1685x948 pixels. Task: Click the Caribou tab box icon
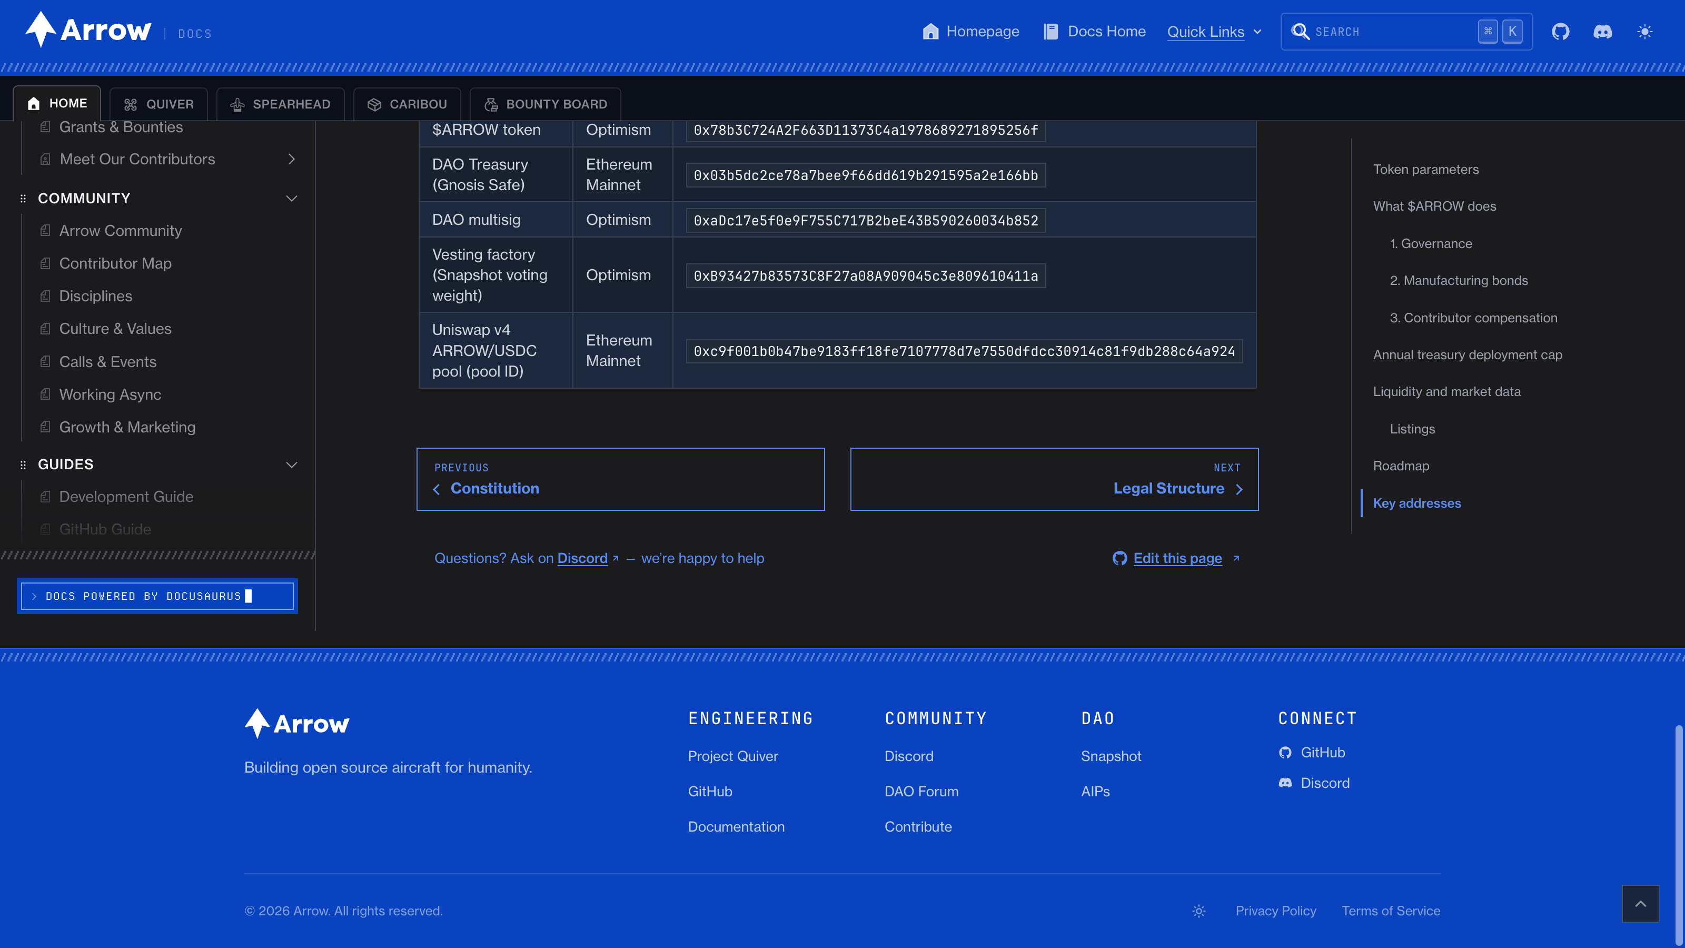pyautogui.click(x=373, y=105)
